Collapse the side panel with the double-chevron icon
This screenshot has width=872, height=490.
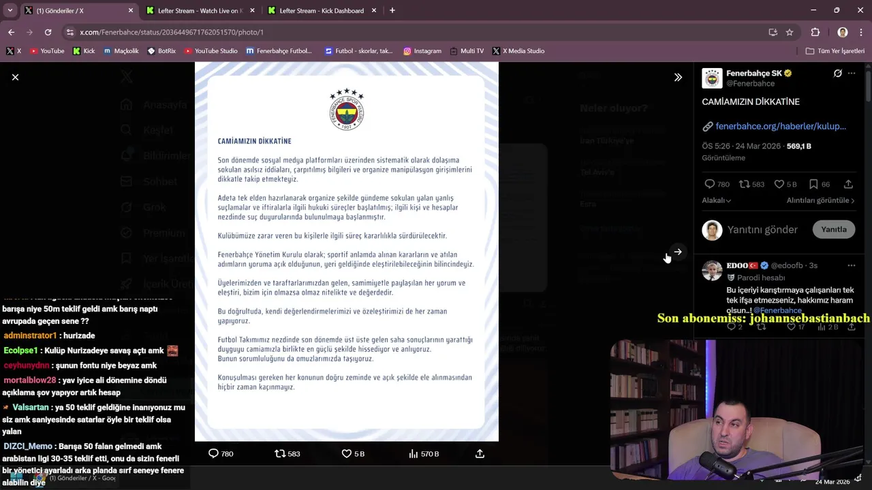pyautogui.click(x=678, y=78)
